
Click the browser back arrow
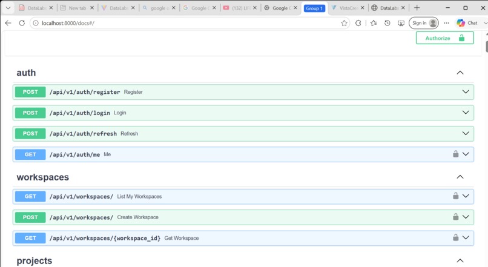pos(8,23)
